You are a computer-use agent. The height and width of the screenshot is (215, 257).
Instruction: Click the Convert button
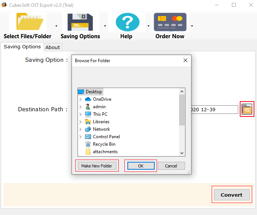[232, 195]
